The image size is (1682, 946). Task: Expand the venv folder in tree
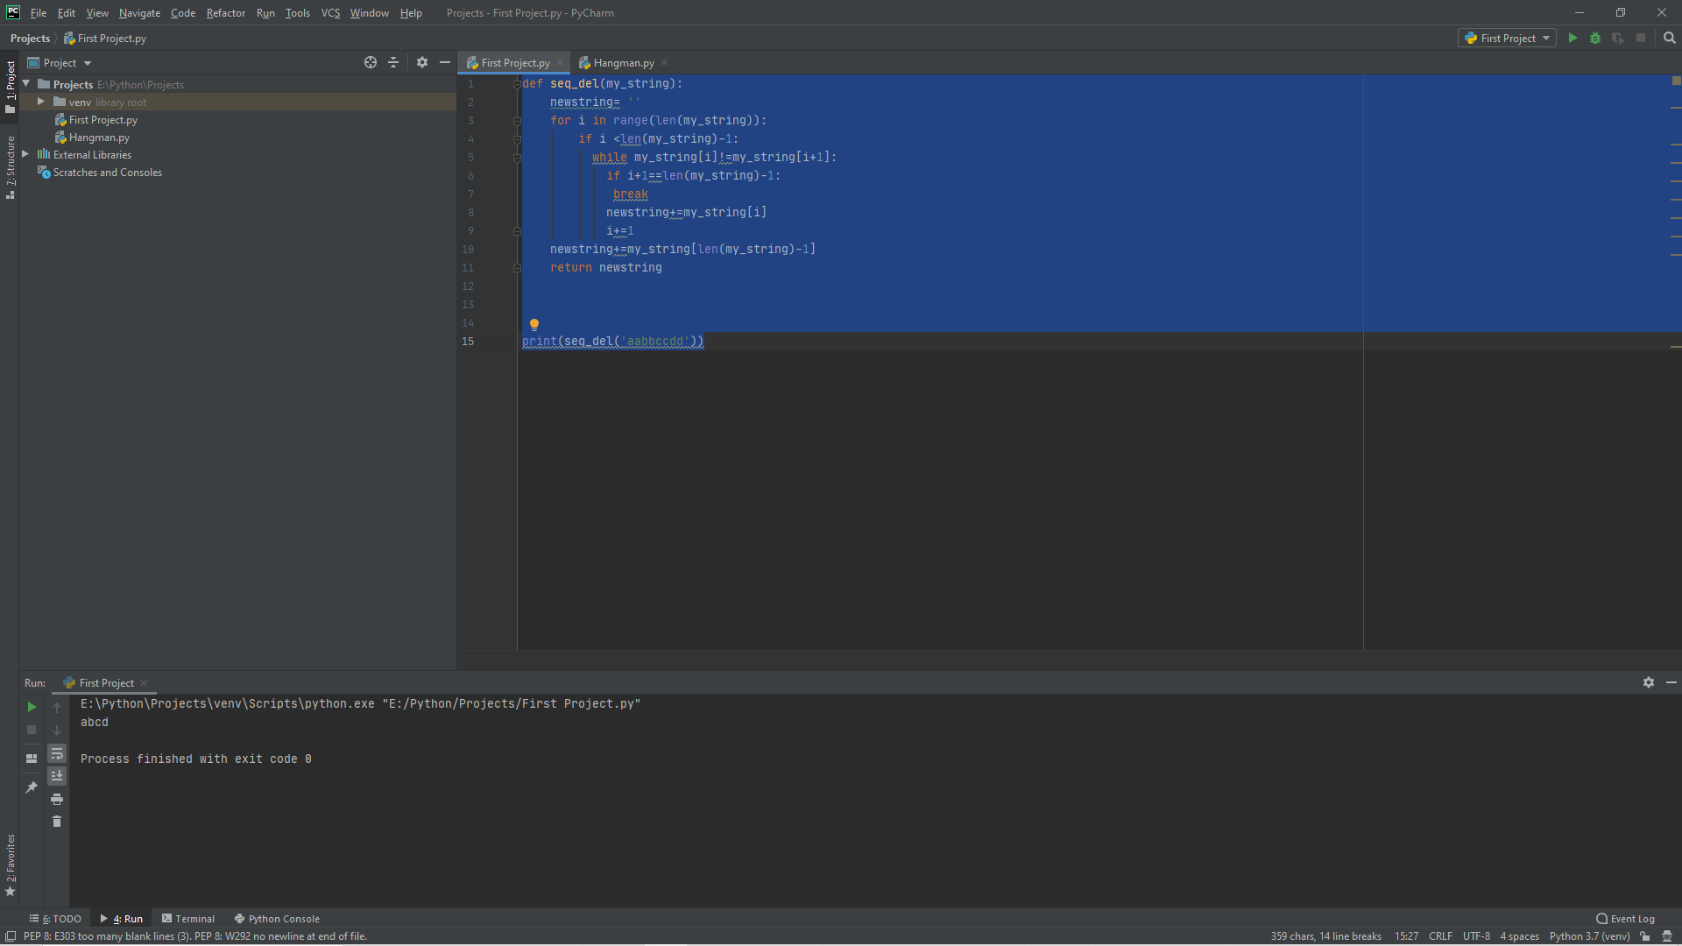[40, 102]
